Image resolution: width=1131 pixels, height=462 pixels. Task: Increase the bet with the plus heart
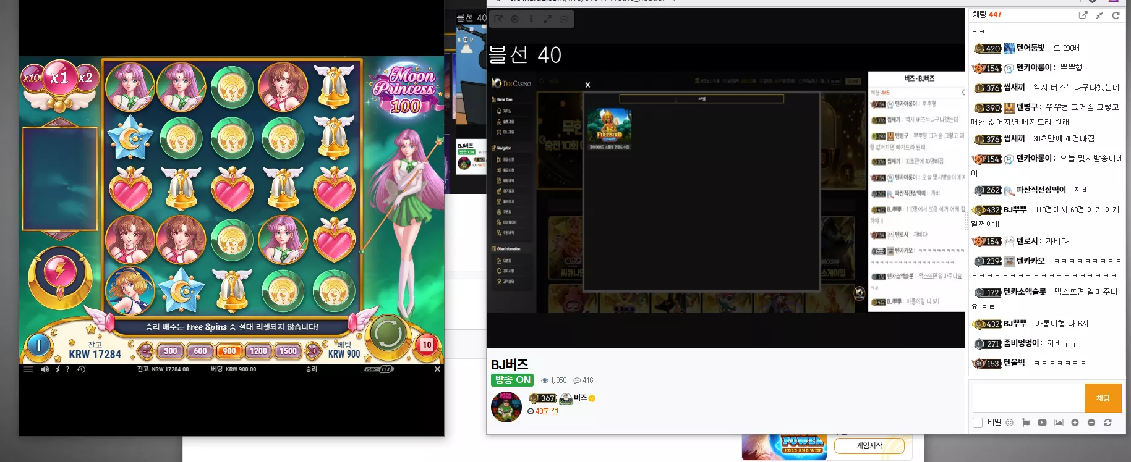[x=314, y=351]
